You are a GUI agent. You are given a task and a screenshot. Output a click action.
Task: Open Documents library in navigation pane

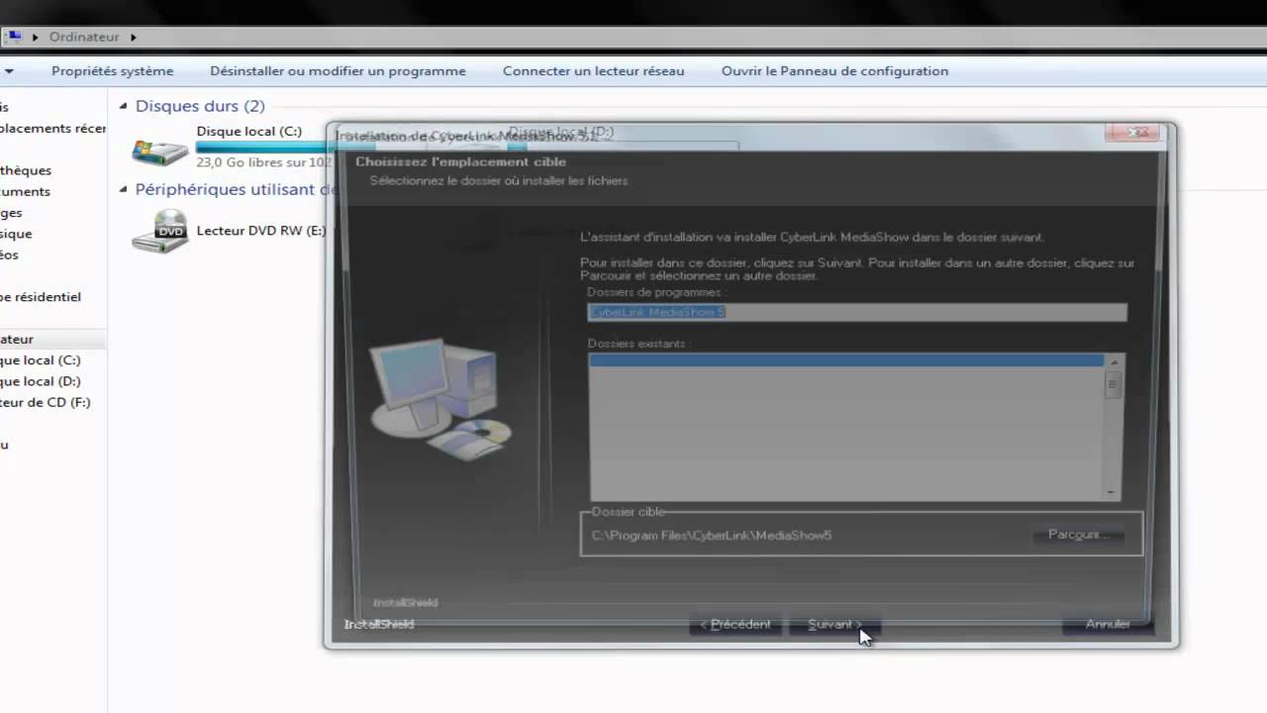click(25, 191)
